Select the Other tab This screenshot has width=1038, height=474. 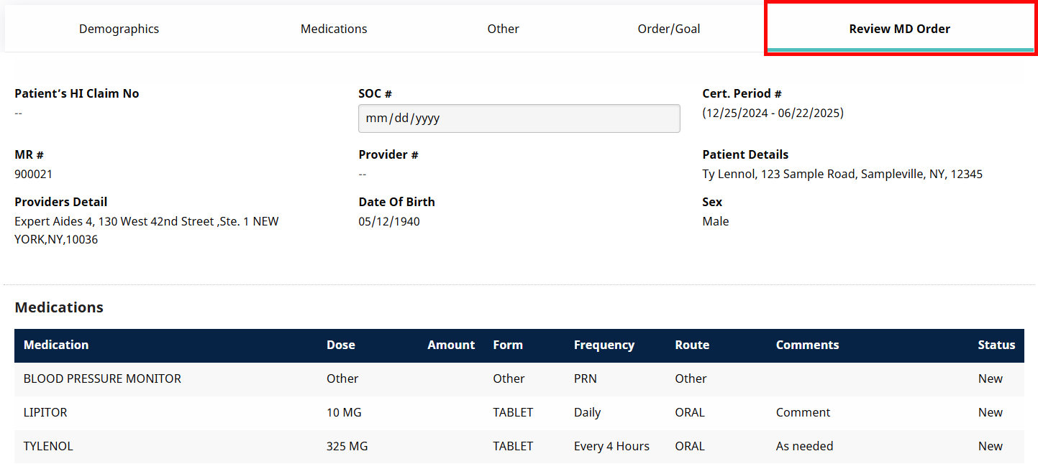(x=503, y=29)
